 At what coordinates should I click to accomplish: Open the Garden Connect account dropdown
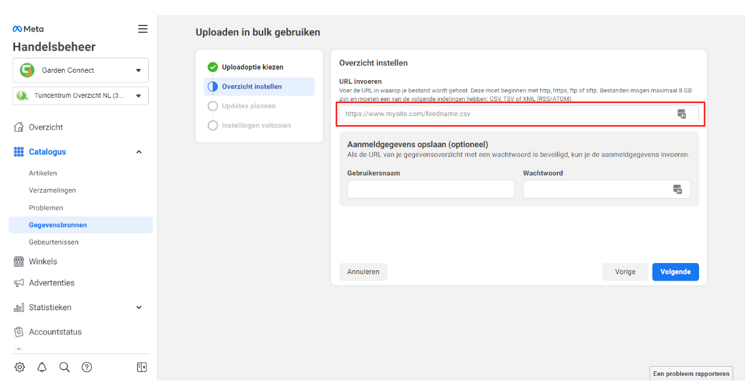(x=81, y=70)
